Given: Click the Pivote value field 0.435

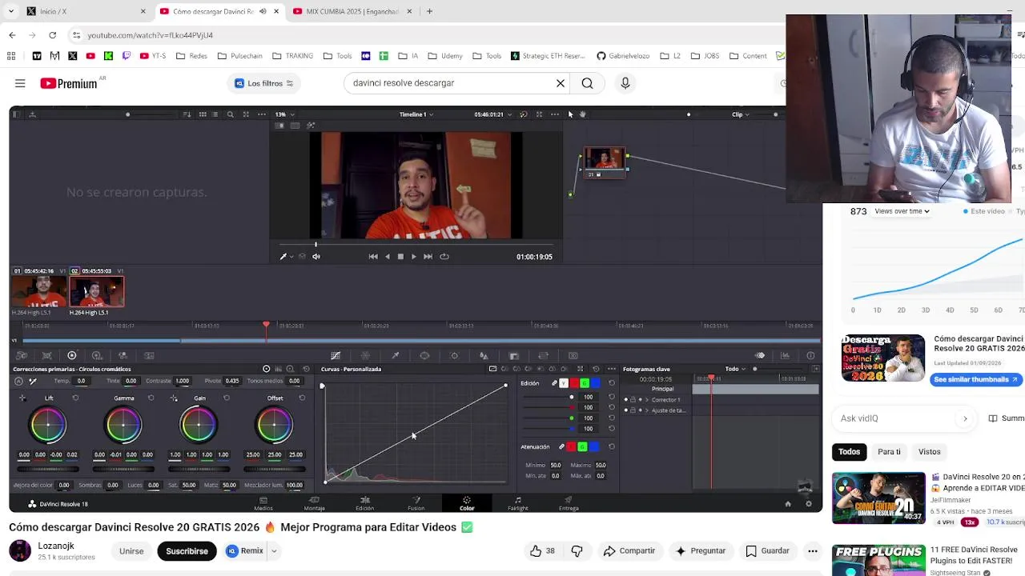Looking at the screenshot, I should pos(231,381).
